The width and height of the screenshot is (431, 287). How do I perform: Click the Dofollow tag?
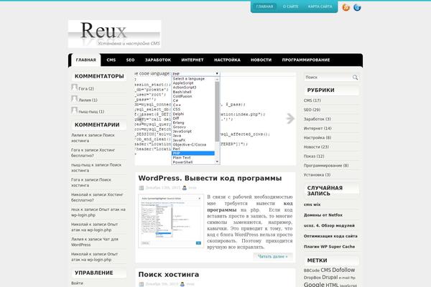click(343, 270)
